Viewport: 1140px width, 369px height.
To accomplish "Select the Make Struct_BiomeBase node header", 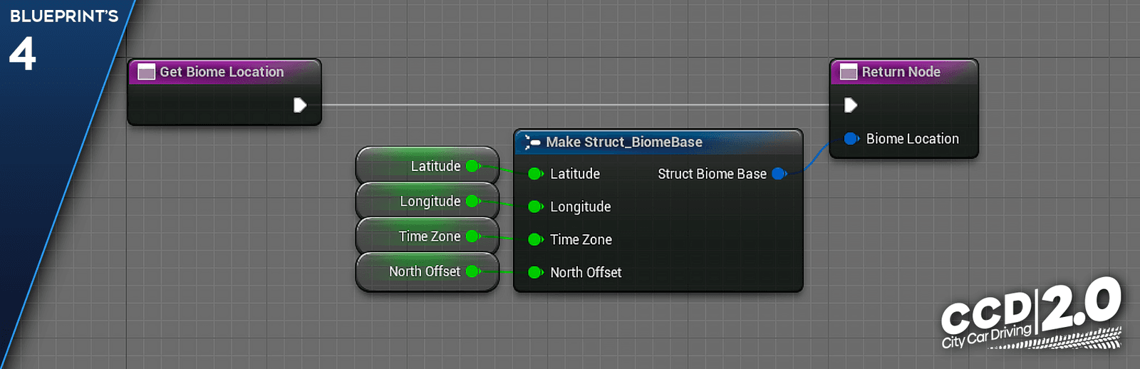I will (x=658, y=142).
